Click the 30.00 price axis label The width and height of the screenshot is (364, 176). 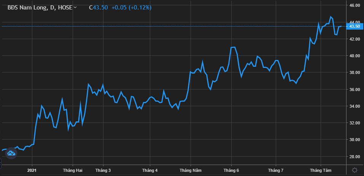355,140
